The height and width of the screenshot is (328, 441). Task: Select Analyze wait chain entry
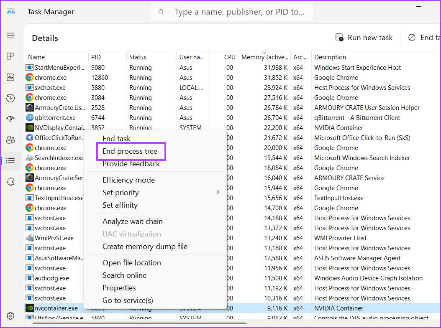133,221
